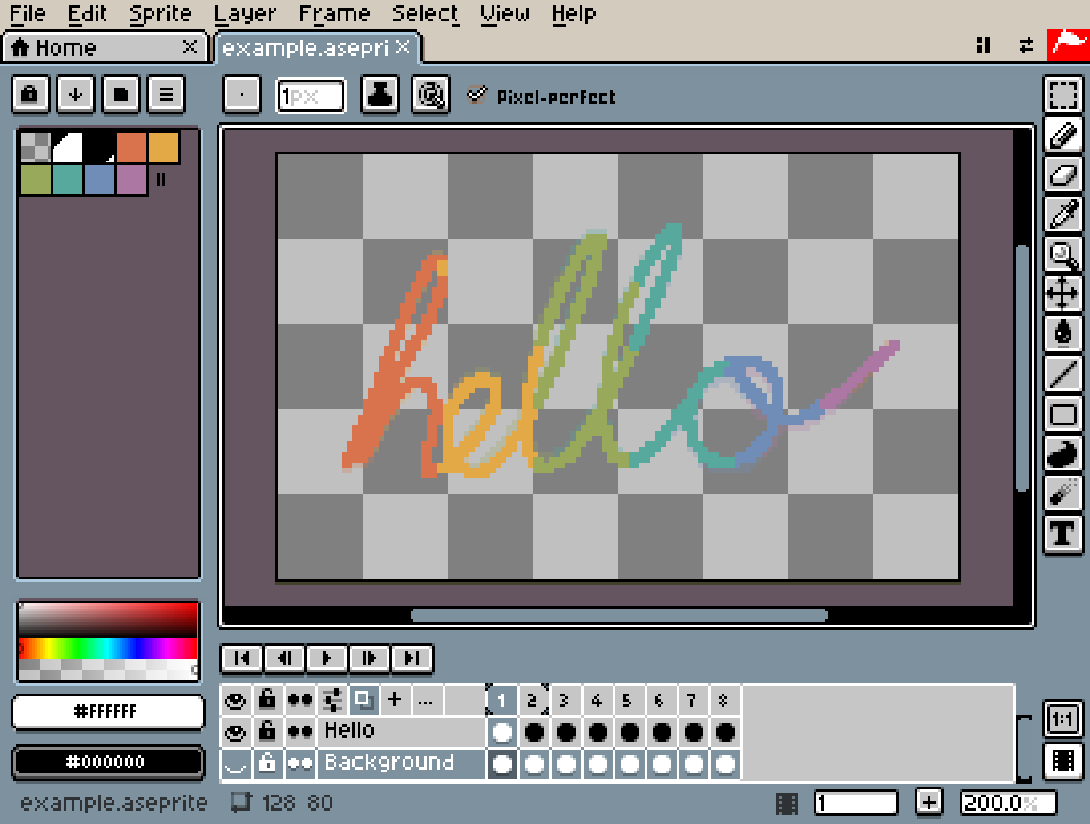This screenshot has width=1090, height=824.
Task: Go to previous frame button
Action: tap(284, 658)
